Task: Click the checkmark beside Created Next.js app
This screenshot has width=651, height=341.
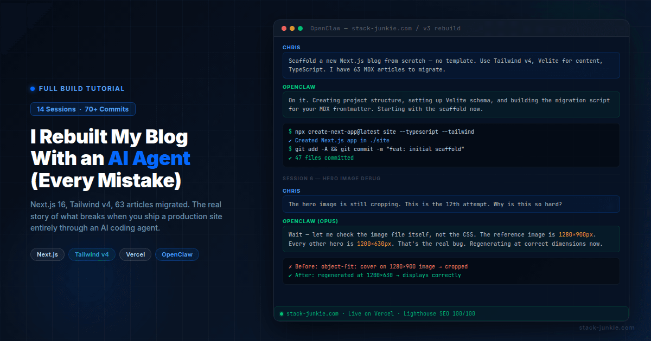Action: (290, 141)
